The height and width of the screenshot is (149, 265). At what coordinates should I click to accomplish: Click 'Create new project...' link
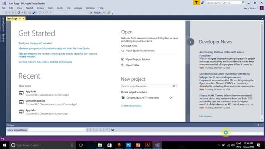point(132,106)
